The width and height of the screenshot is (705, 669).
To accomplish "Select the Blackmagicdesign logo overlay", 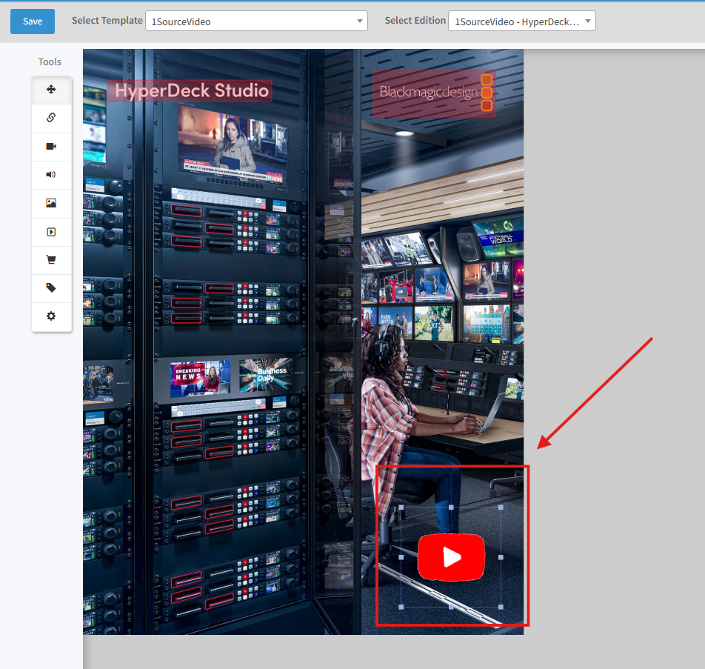I will click(x=434, y=93).
